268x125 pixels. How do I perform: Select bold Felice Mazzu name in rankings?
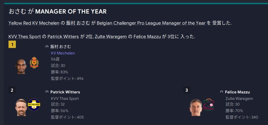(x=237, y=92)
